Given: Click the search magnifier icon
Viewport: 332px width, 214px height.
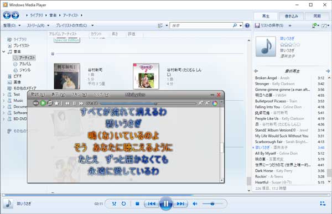Looking at the screenshot, I should point(235,25).
